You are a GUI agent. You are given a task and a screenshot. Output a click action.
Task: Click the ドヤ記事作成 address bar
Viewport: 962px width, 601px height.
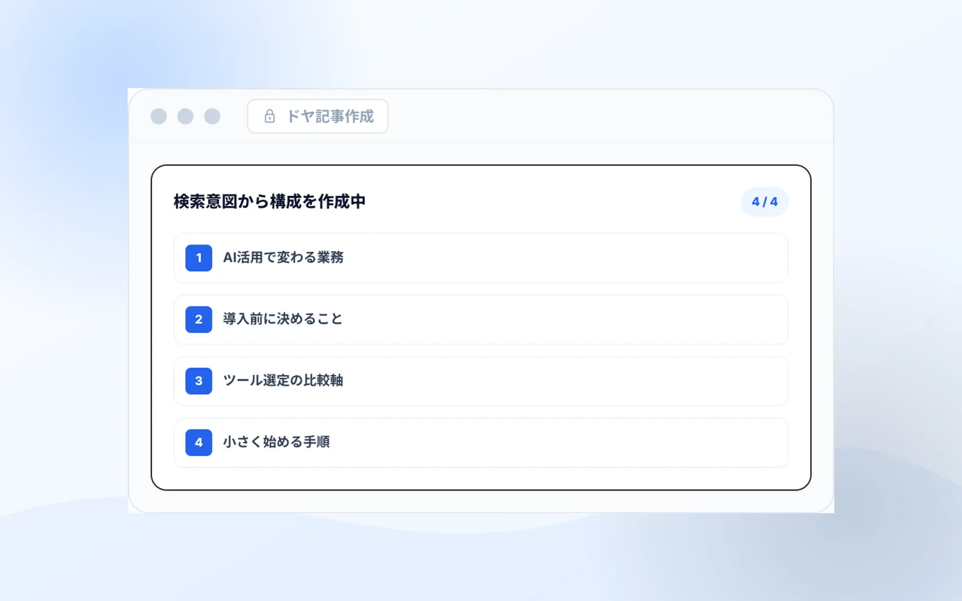click(317, 116)
